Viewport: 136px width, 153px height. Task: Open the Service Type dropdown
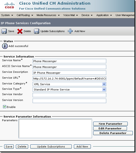point(69,89)
